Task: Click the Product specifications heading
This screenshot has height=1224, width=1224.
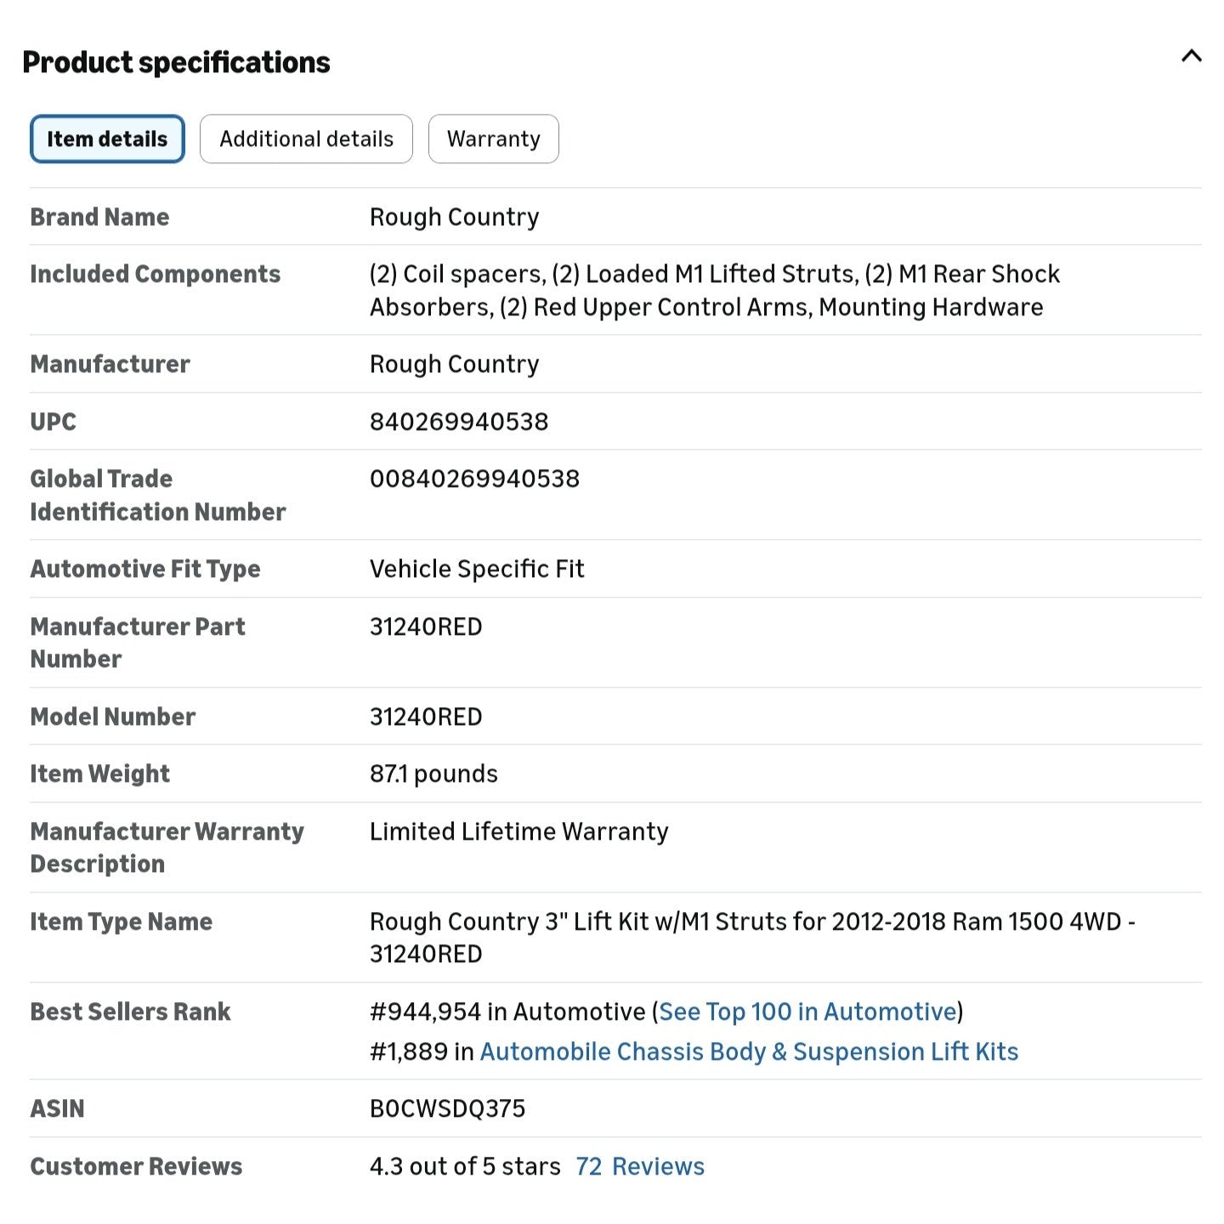Action: pyautogui.click(x=176, y=62)
